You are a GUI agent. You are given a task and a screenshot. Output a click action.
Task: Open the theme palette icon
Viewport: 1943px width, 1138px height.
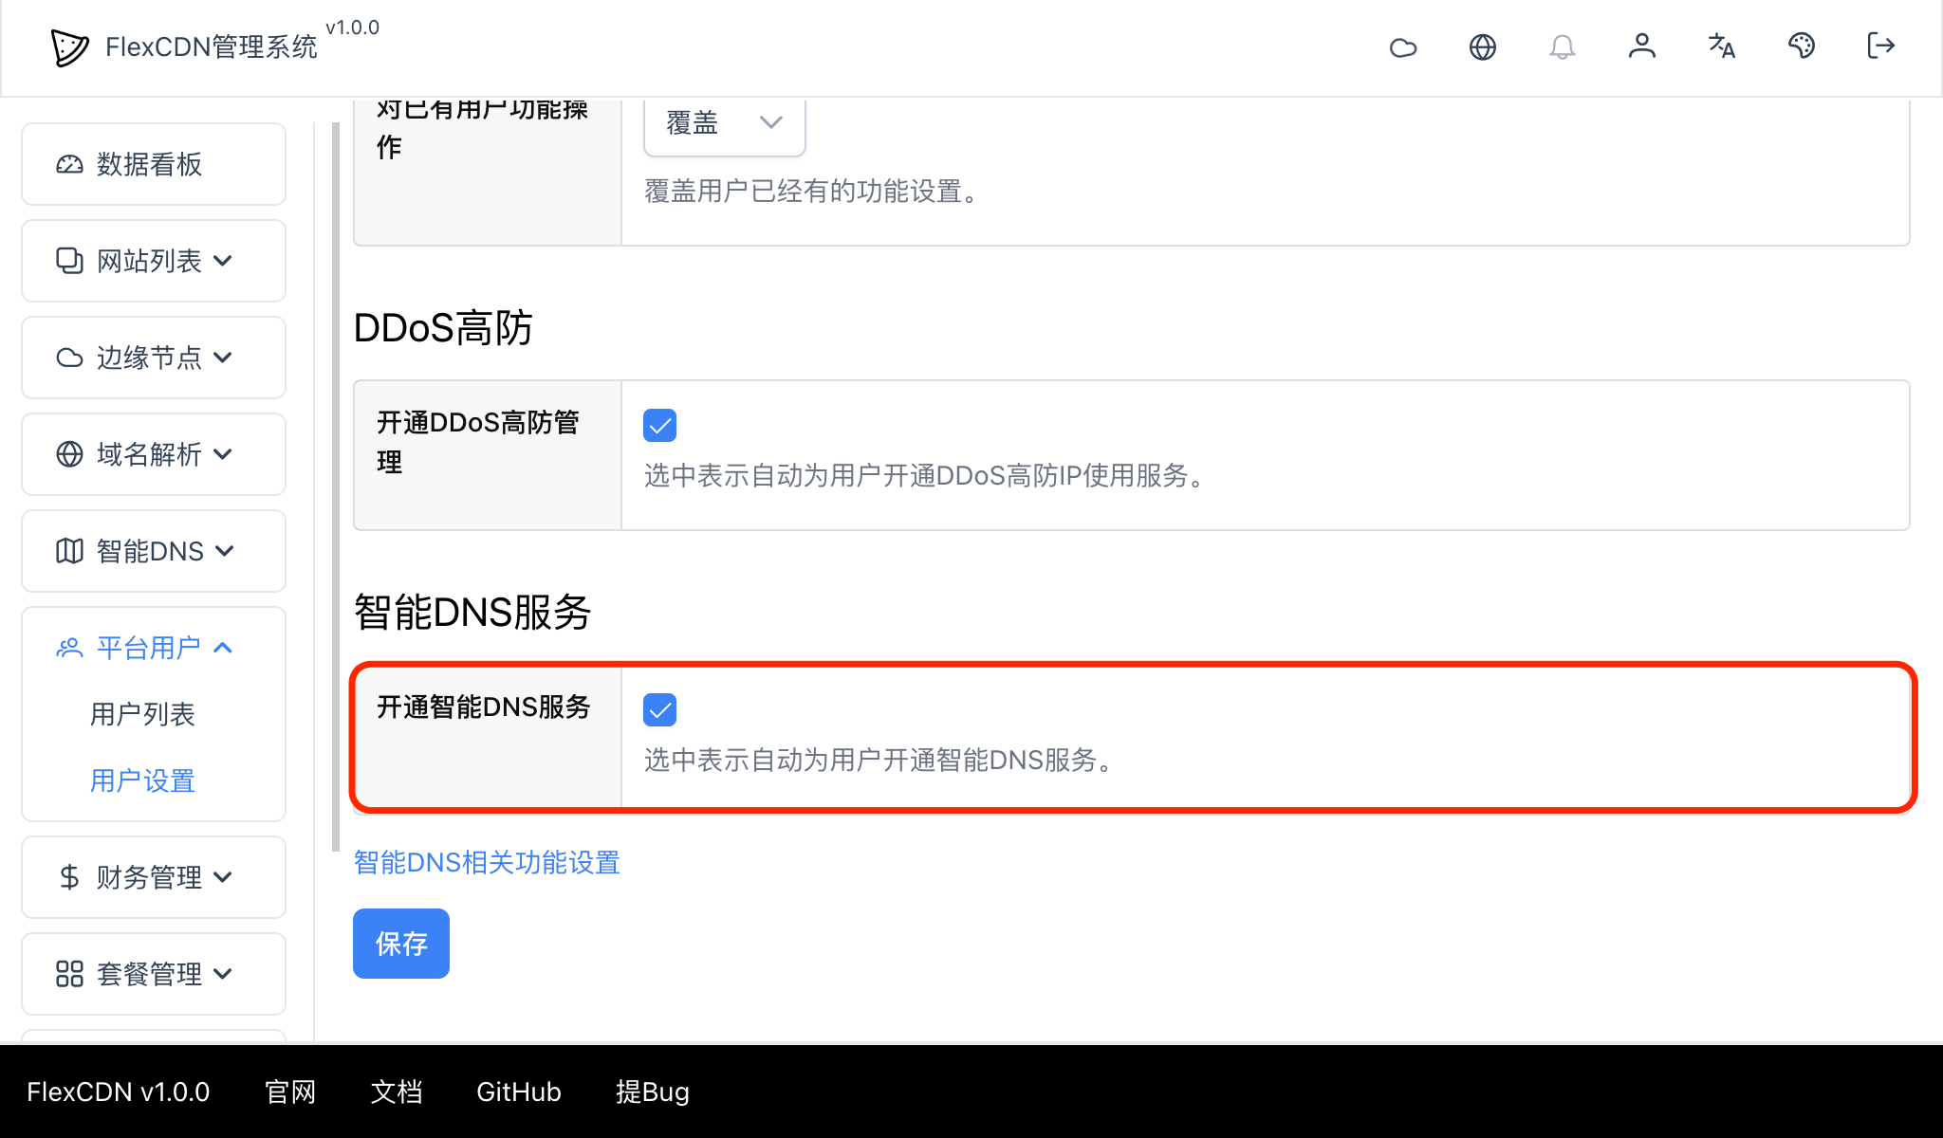[1802, 46]
